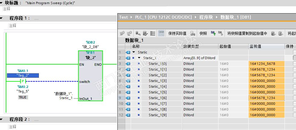Screen dimensions: 296x130
Task: Toggle the monitor all glasses icon
Action: click(x=161, y=33)
